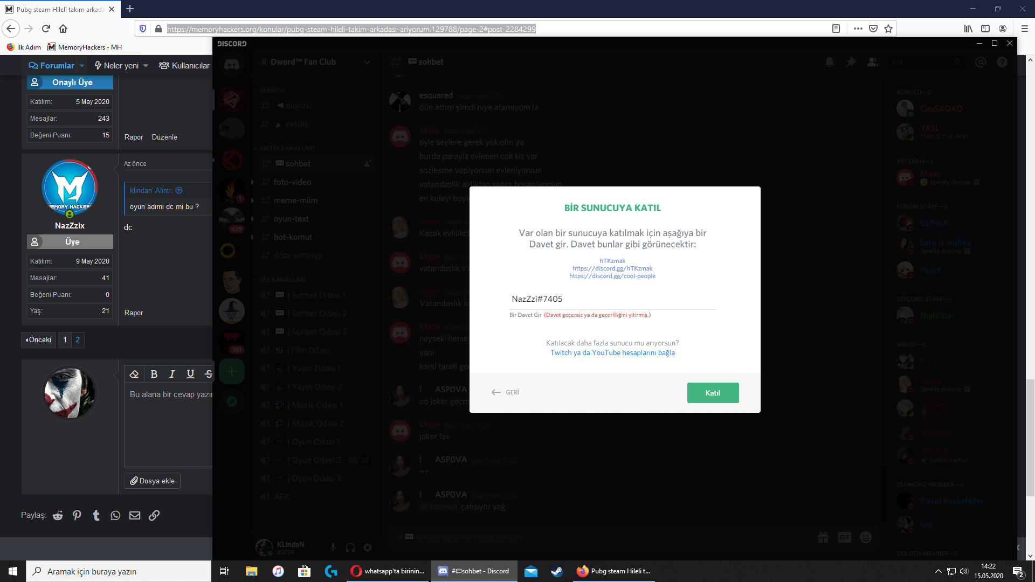1035x582 pixels.
Task: Share the thread on Tumblr
Action: (x=96, y=515)
